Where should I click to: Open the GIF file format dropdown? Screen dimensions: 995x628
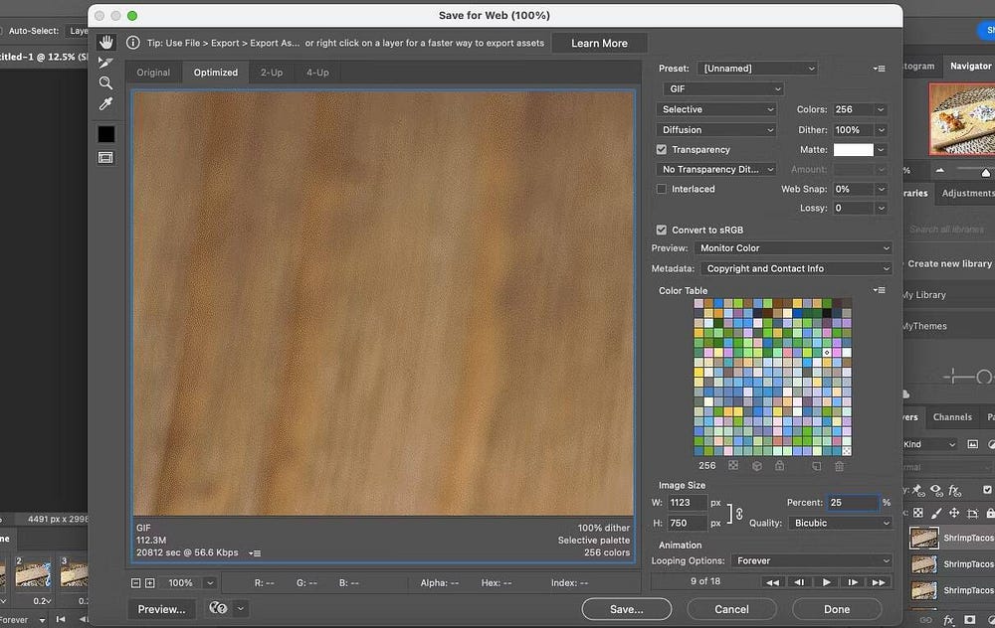coord(721,89)
